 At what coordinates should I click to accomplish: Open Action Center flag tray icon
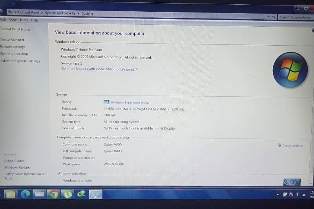click(291, 194)
